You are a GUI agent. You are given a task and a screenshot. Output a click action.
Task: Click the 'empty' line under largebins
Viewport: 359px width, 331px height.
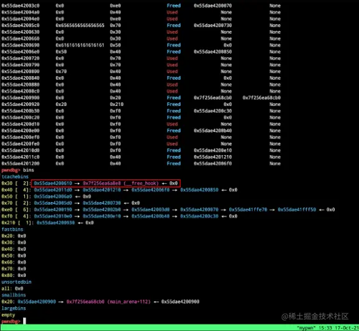pyautogui.click(x=8, y=315)
